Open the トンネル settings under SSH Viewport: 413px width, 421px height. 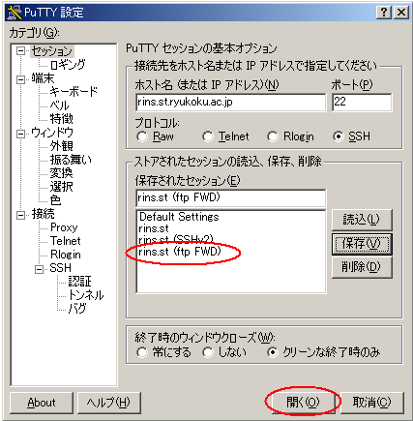[86, 294]
